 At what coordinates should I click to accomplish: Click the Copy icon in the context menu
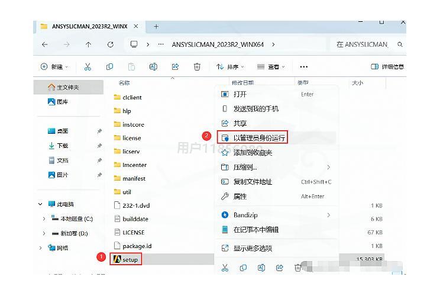coord(243,268)
